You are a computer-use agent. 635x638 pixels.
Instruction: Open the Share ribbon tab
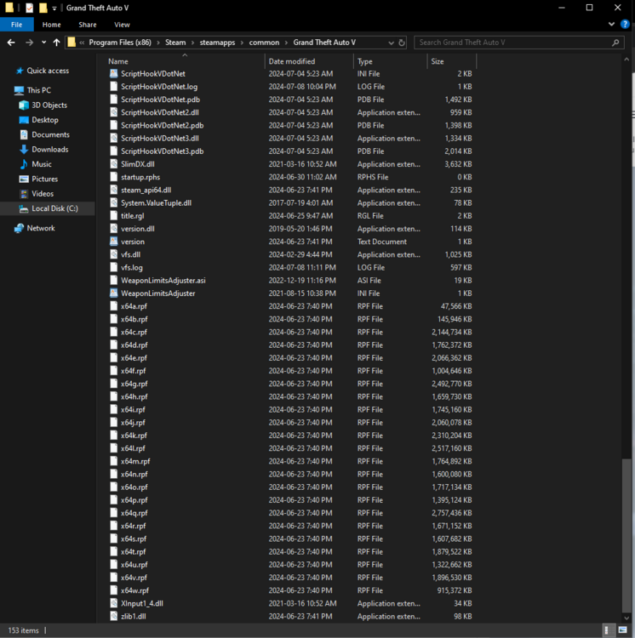click(88, 25)
